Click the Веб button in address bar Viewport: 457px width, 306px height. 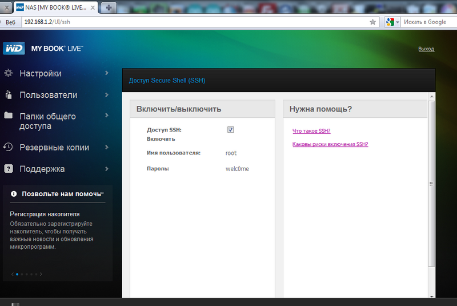pyautogui.click(x=10, y=22)
